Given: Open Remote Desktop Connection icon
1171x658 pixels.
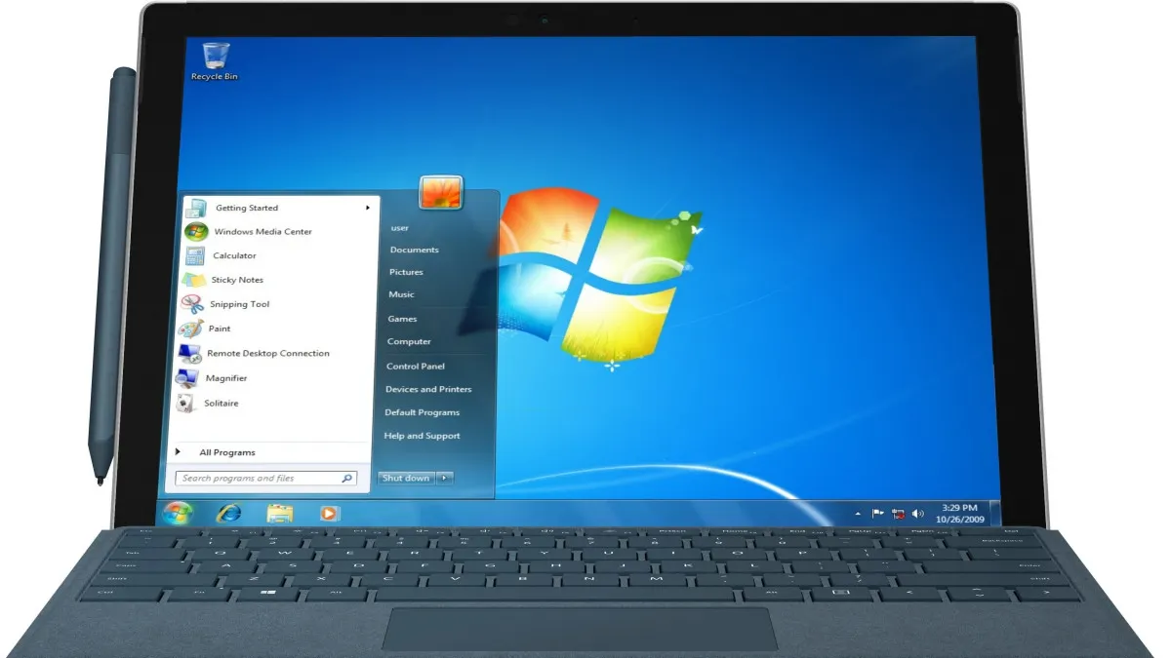Looking at the screenshot, I should [x=189, y=353].
